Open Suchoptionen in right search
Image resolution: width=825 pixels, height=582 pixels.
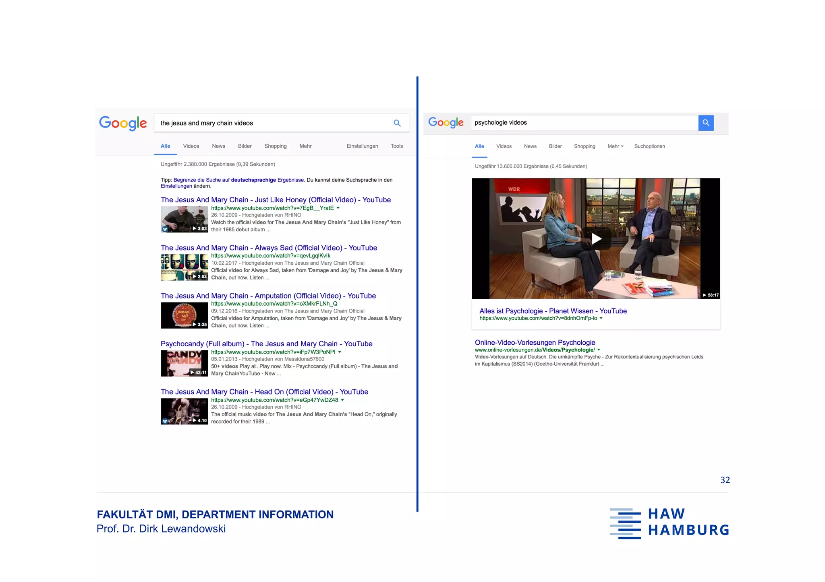pos(649,146)
